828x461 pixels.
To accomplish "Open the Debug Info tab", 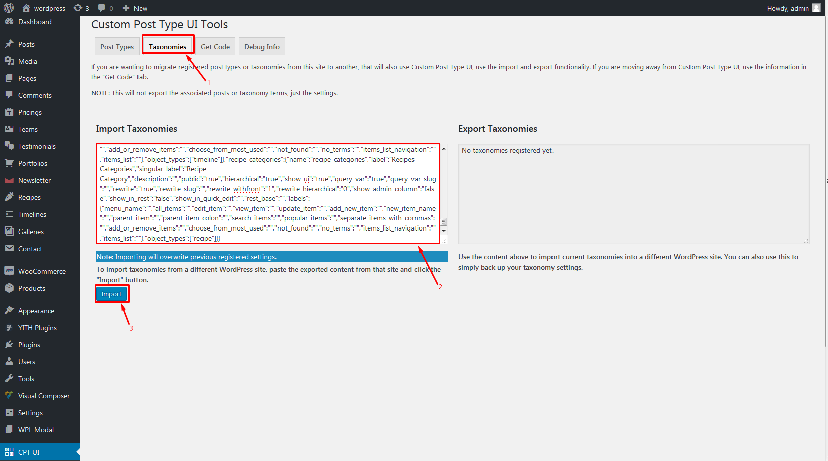I will coord(262,47).
